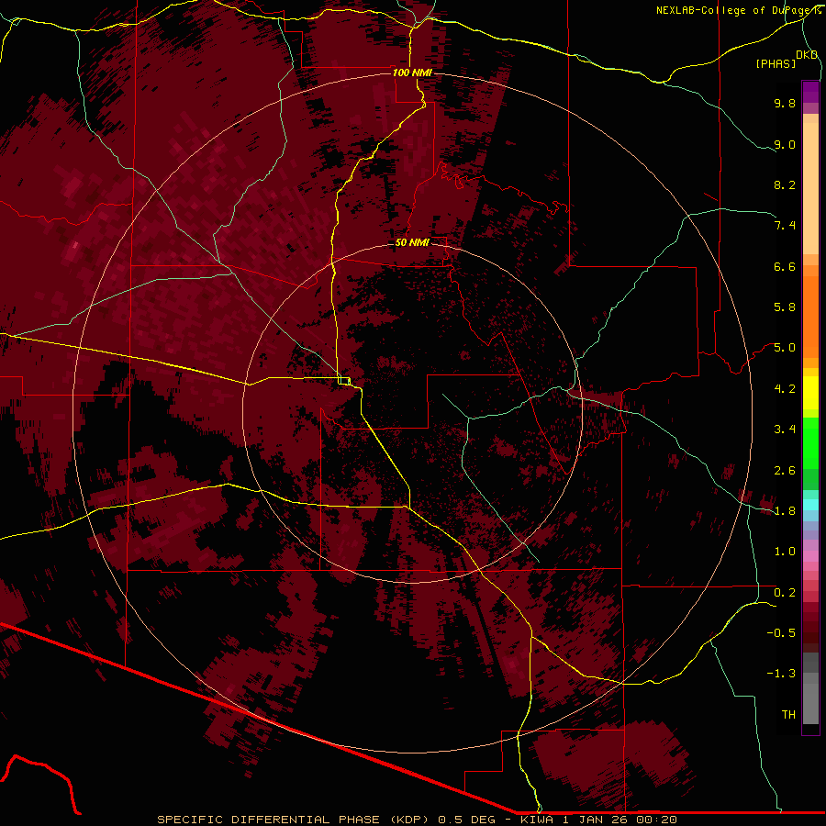Click the 4.2 legend value

click(x=785, y=389)
